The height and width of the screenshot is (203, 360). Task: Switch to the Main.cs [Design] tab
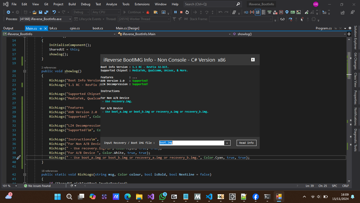pos(128,28)
